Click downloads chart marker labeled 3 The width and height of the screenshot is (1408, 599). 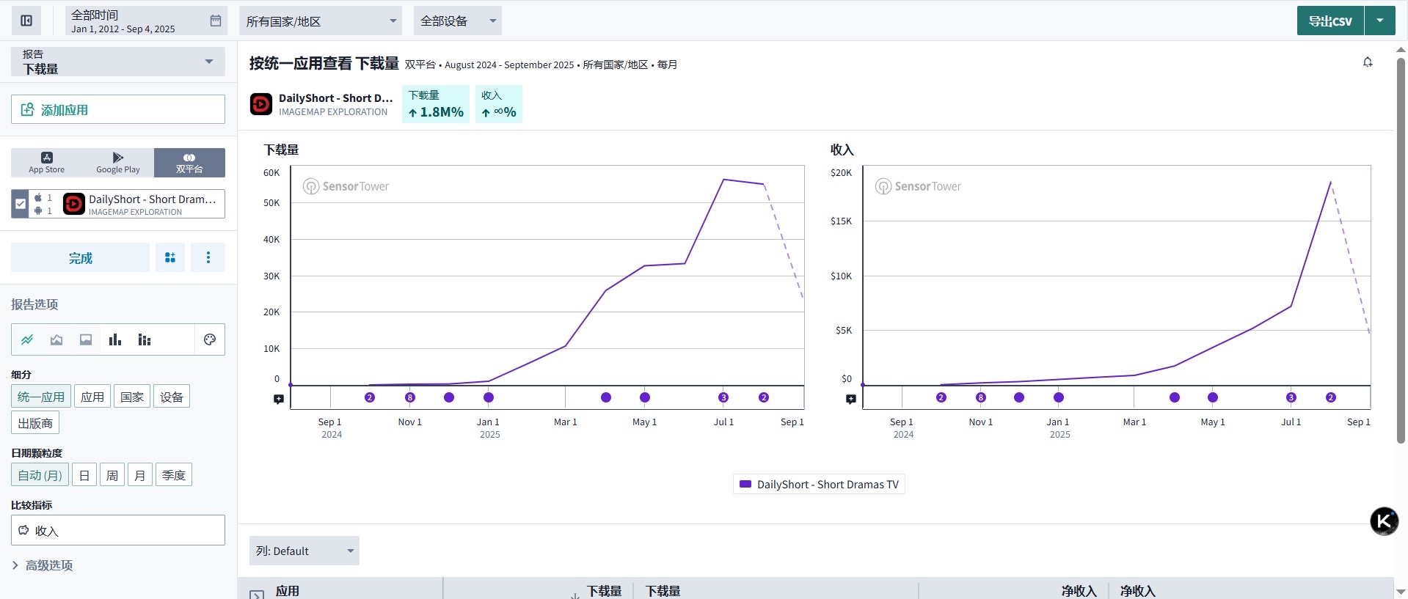tap(723, 397)
